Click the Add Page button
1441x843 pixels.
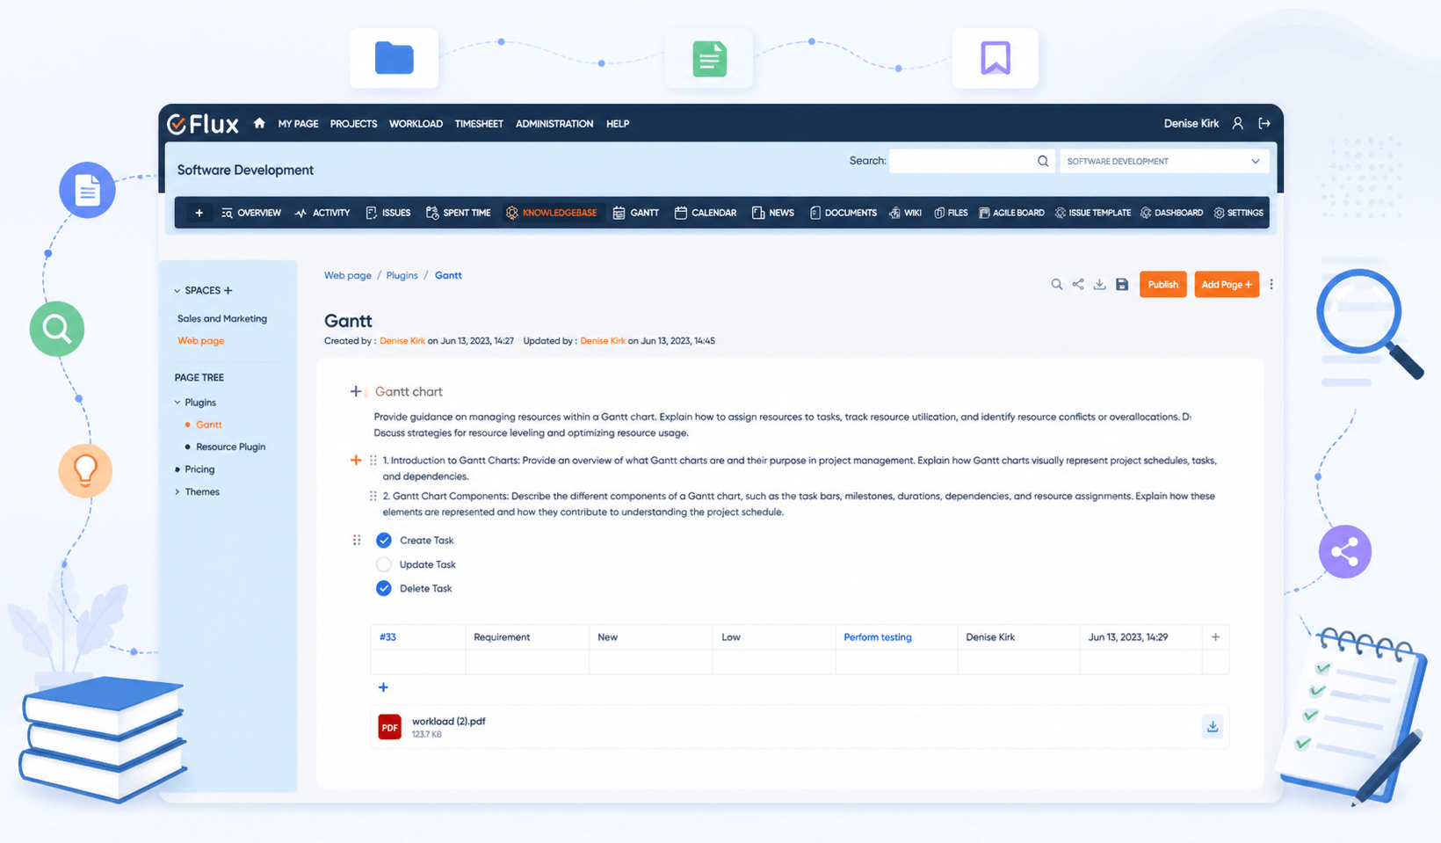pyautogui.click(x=1227, y=284)
